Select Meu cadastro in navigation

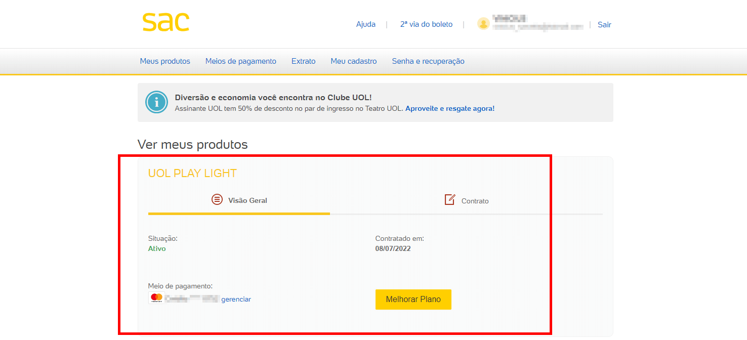point(354,61)
